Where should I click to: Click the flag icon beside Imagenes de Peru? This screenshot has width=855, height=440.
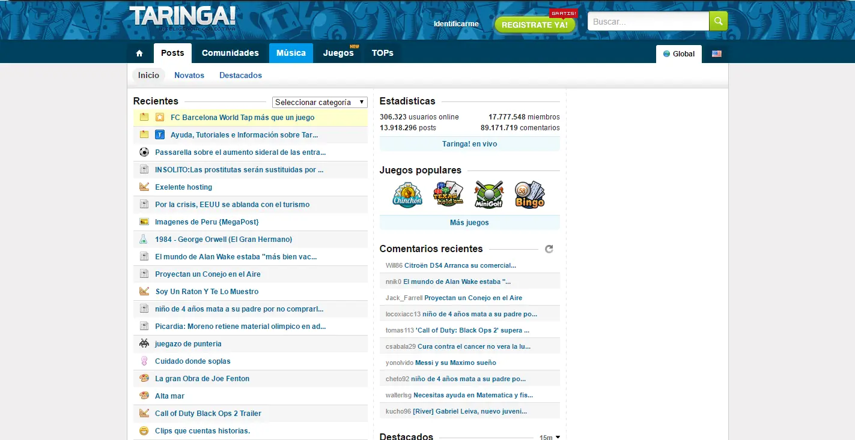[144, 222]
